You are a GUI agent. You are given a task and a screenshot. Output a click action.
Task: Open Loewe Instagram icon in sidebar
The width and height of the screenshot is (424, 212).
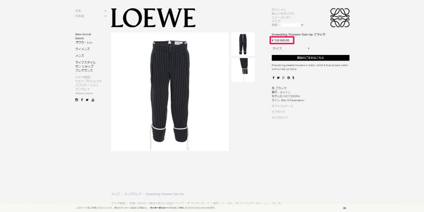(76, 100)
